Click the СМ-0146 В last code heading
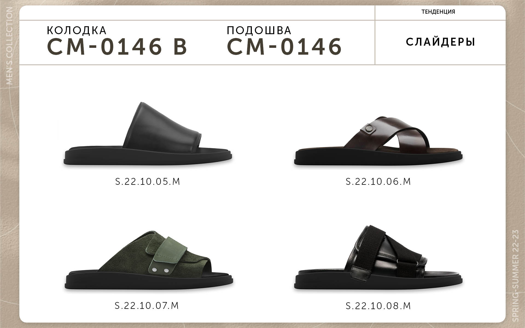525x328 pixels. click(117, 46)
